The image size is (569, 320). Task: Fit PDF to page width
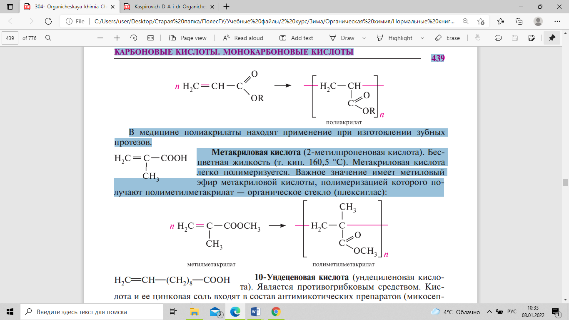(151, 38)
